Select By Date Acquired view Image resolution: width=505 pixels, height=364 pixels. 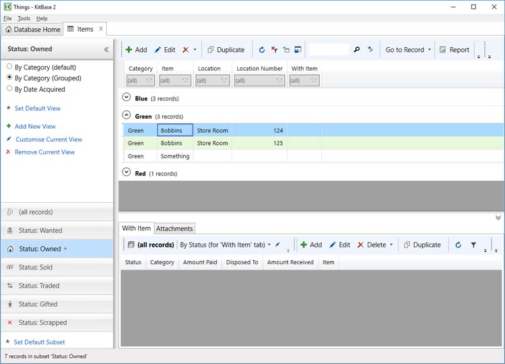(x=36, y=89)
